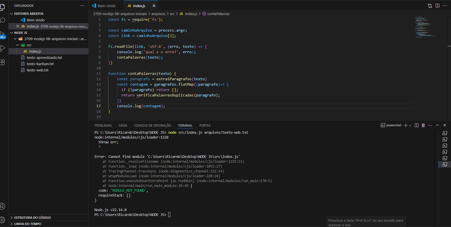Close the terminal panel

point(445,125)
